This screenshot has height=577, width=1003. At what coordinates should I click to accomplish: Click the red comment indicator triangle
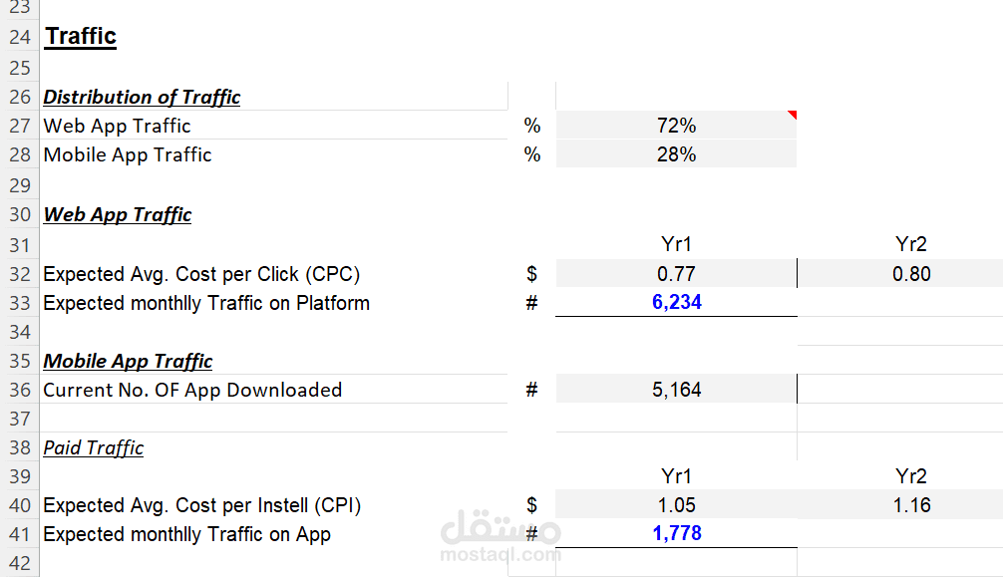coord(792,116)
